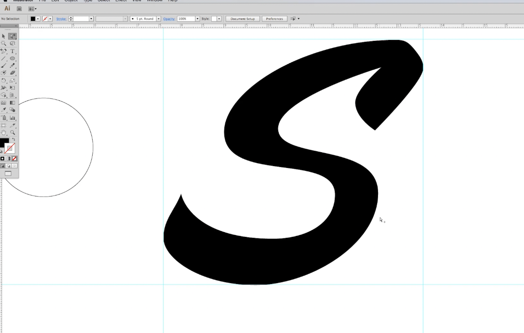Select the Eyedropper tool

coord(4,110)
